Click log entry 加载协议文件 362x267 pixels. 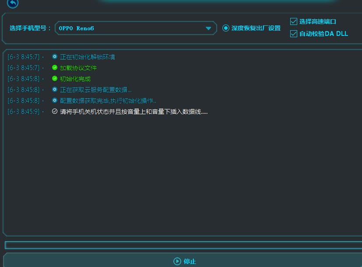point(78,68)
